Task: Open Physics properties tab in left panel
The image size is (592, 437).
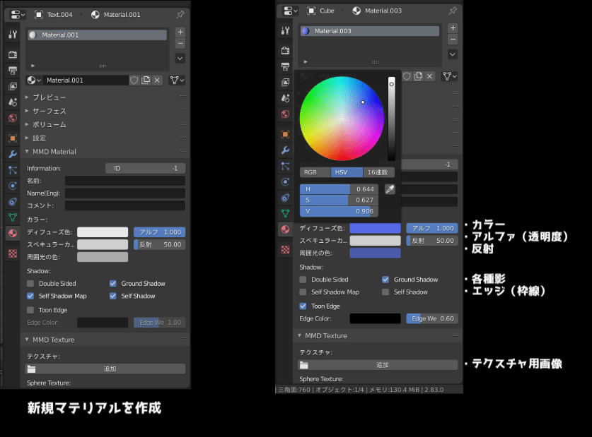Action: click(13, 186)
